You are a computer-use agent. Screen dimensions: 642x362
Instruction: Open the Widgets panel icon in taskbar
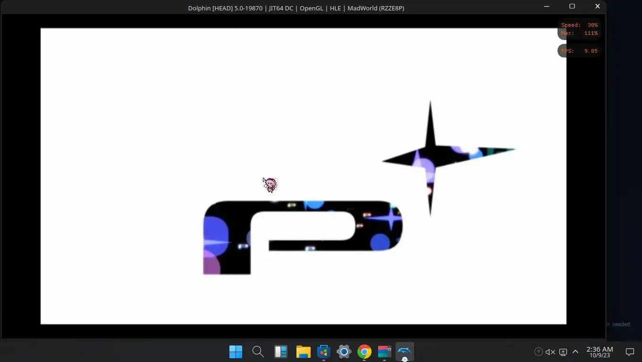281,352
